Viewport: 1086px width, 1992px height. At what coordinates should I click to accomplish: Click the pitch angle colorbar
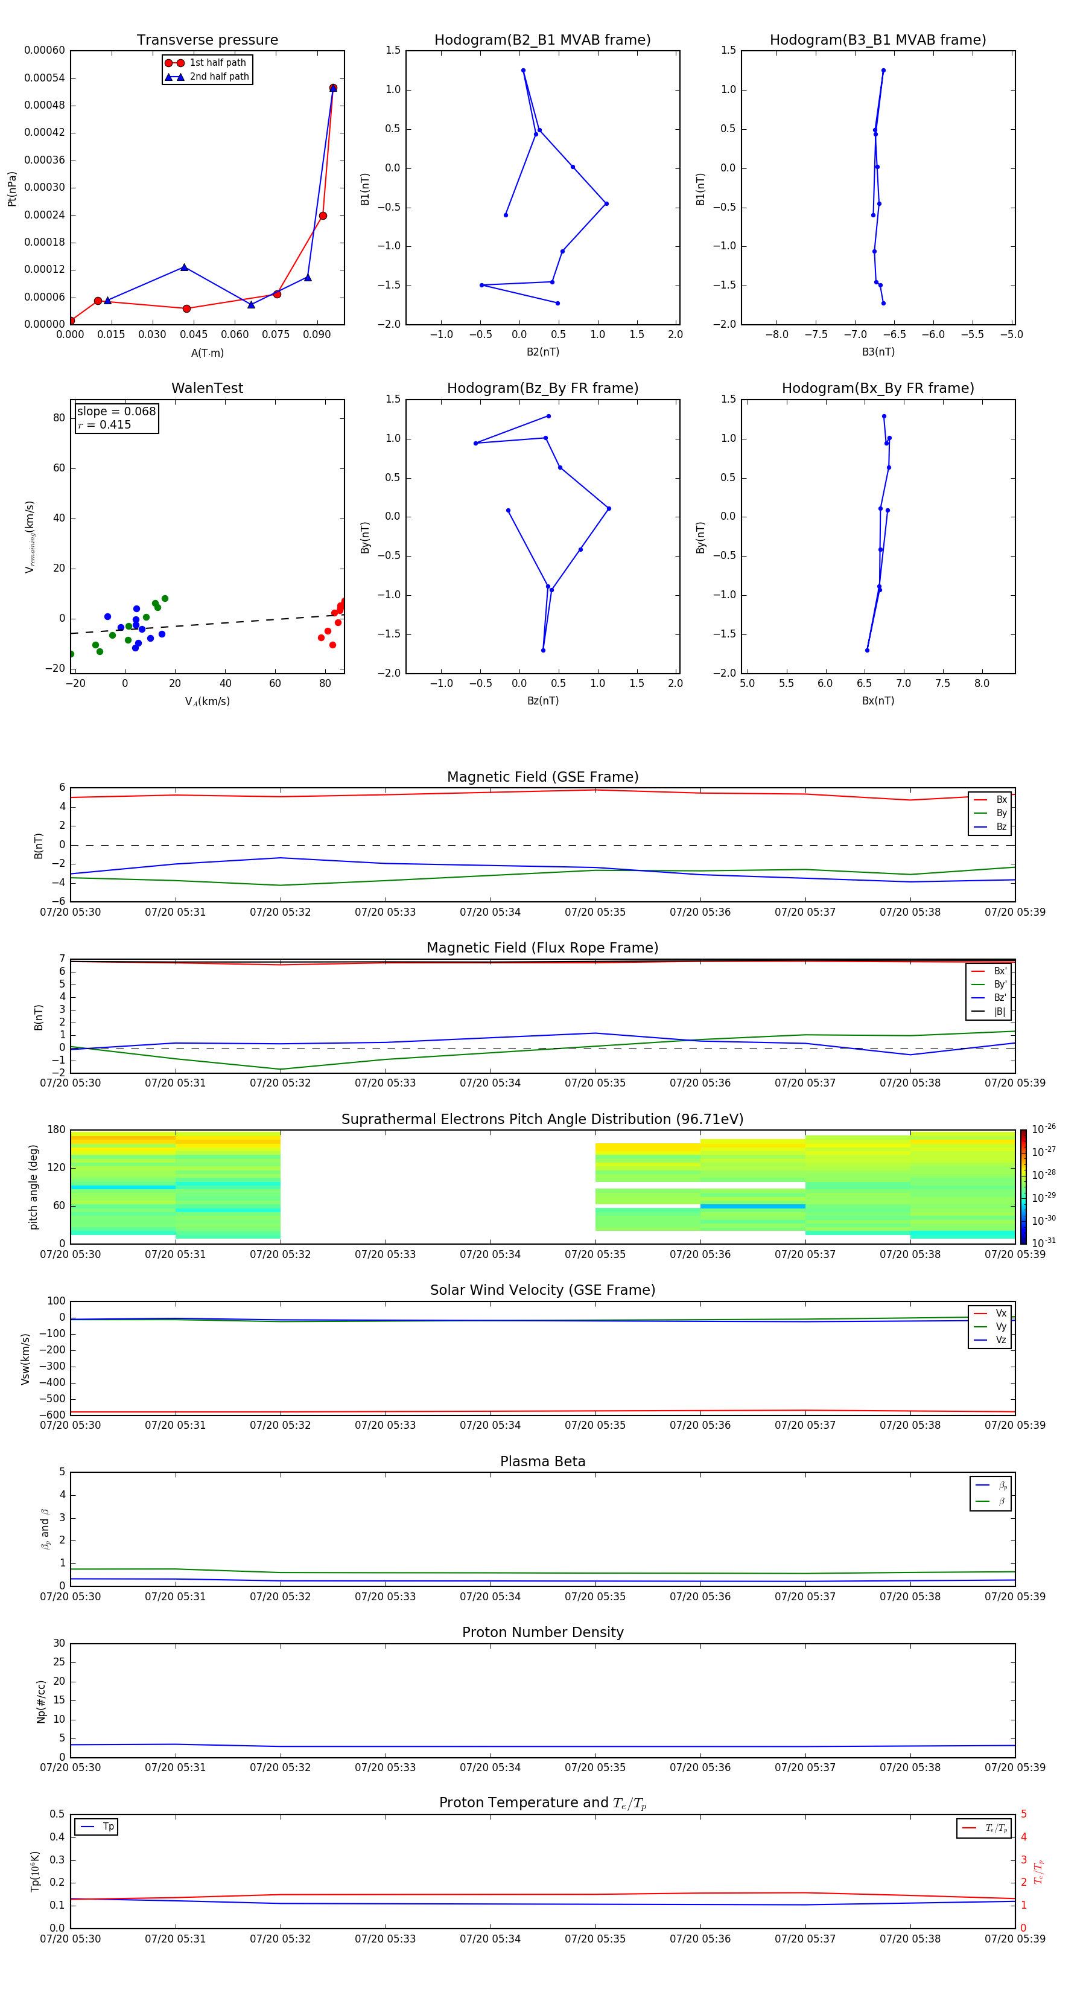[1023, 1187]
